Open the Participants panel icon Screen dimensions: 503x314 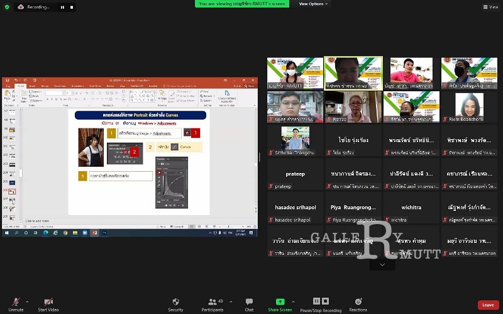point(212,302)
